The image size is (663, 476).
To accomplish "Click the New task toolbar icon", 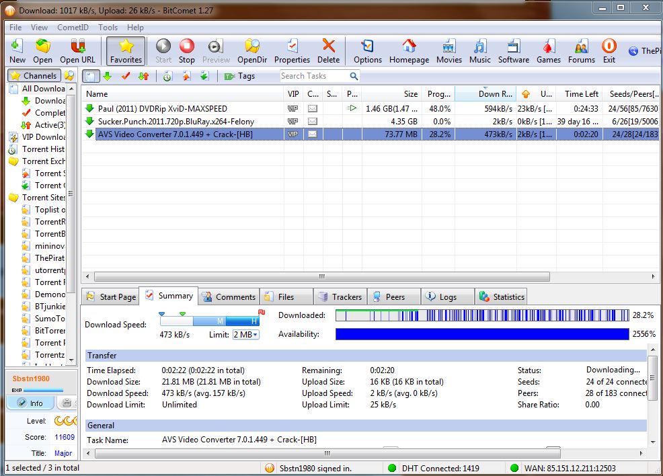I will point(17,50).
